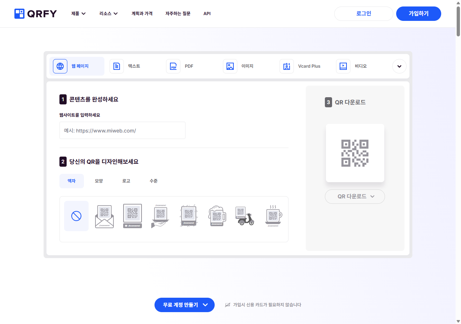Choose the 이미지 picture icon
This screenshot has height=324, width=461.
pos(230,66)
